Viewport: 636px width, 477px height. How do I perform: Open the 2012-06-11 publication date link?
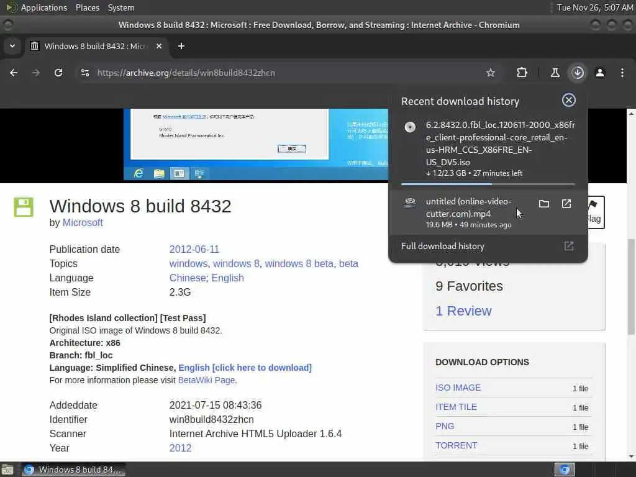[x=194, y=249]
